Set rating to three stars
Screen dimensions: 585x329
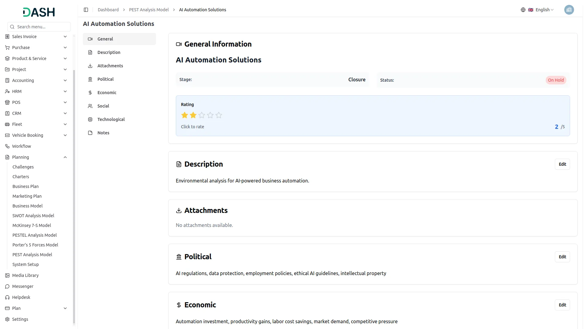[202, 115]
